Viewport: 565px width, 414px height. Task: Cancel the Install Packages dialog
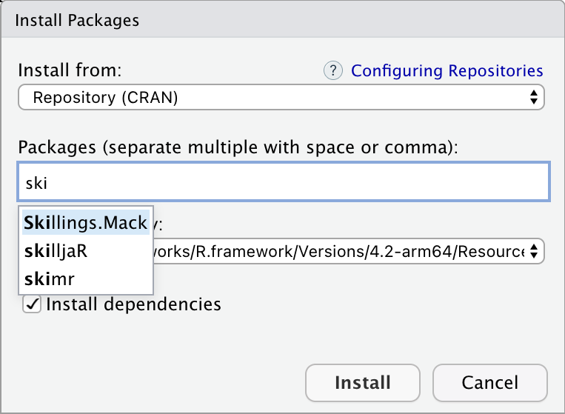pos(489,383)
